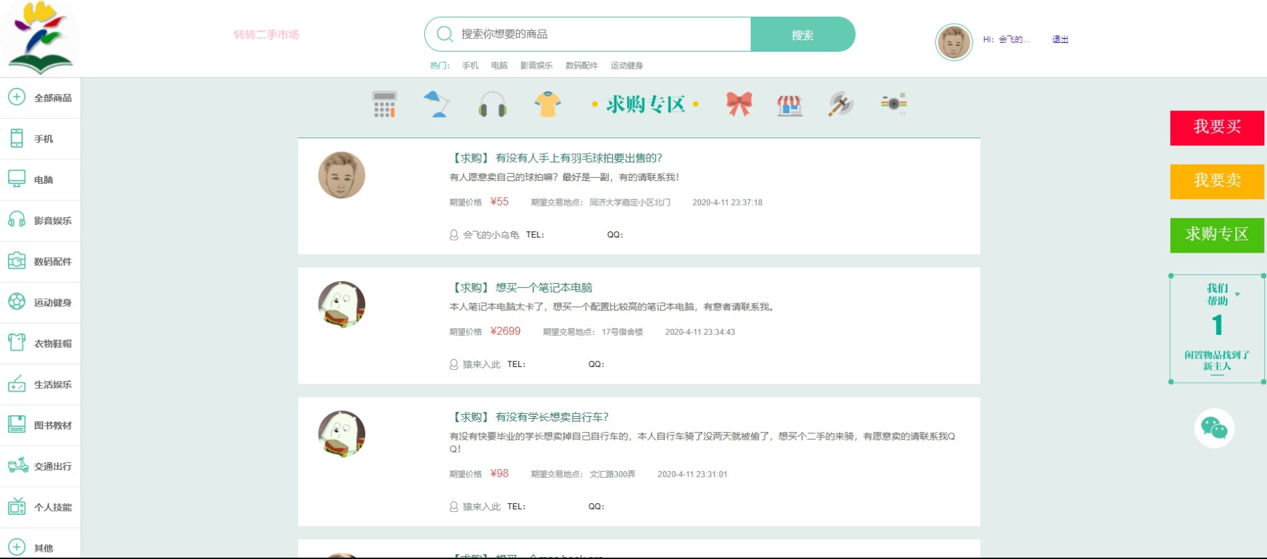
Task: Click the 数码配件 camera sidebar icon
Action: (17, 261)
